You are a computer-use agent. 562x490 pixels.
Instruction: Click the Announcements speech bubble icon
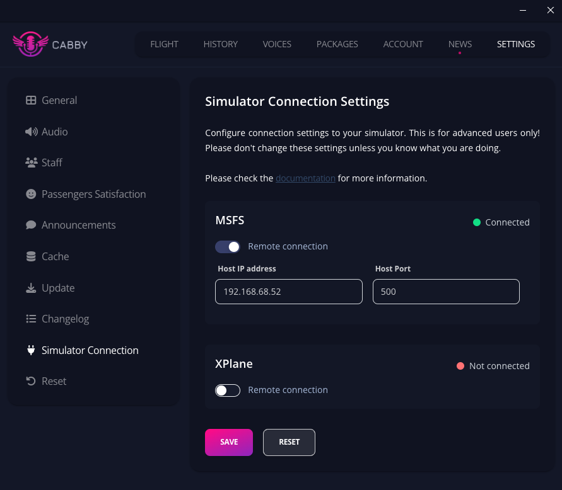(31, 225)
